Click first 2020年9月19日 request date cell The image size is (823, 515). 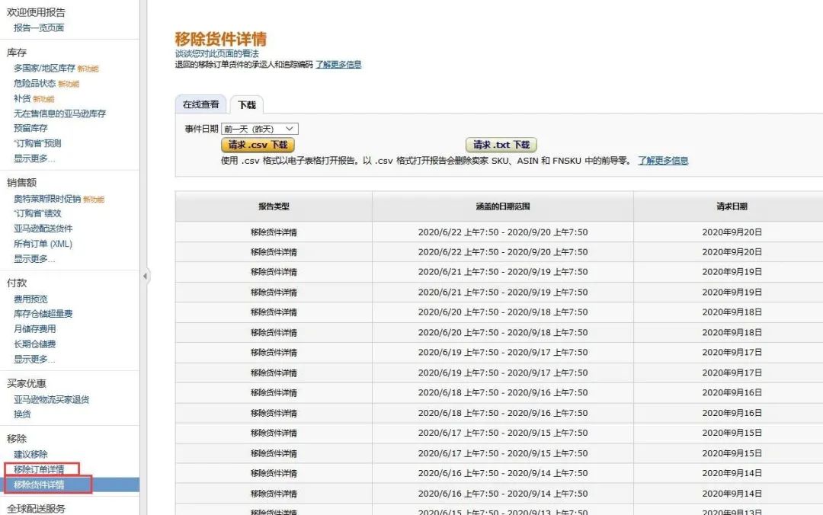(732, 272)
